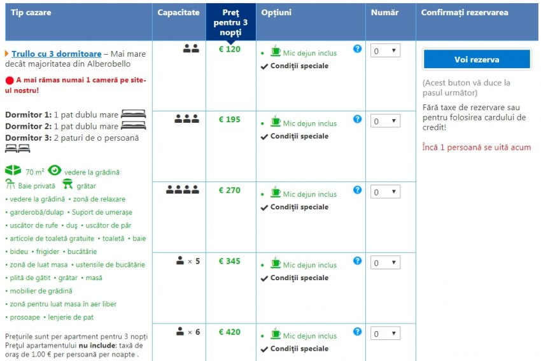Click help icon in the €120 row
Viewport: 541px width, 361px height.
[x=358, y=48]
